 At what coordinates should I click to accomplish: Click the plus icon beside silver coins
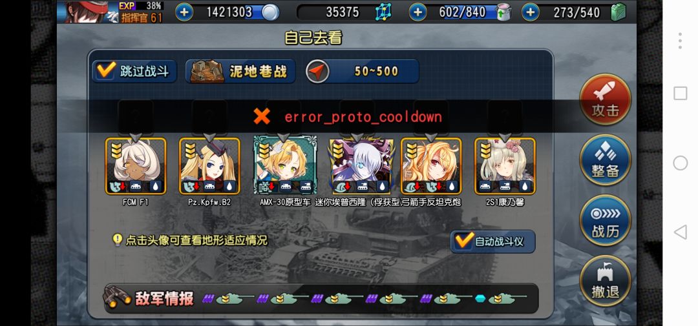184,12
